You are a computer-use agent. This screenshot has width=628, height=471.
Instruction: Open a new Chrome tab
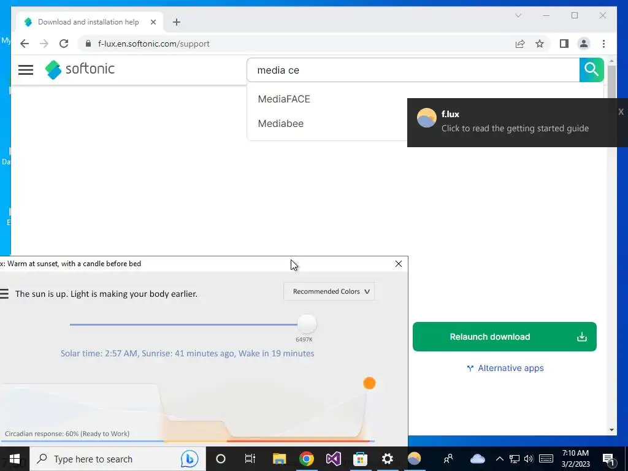pyautogui.click(x=177, y=22)
